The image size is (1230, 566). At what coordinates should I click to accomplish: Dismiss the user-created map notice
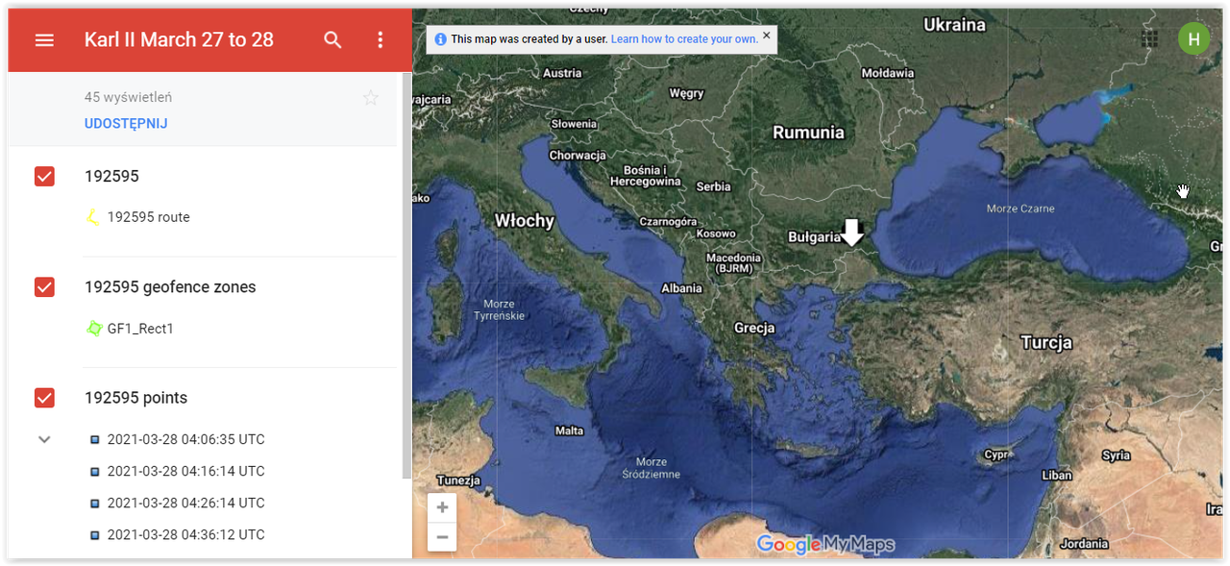click(766, 36)
